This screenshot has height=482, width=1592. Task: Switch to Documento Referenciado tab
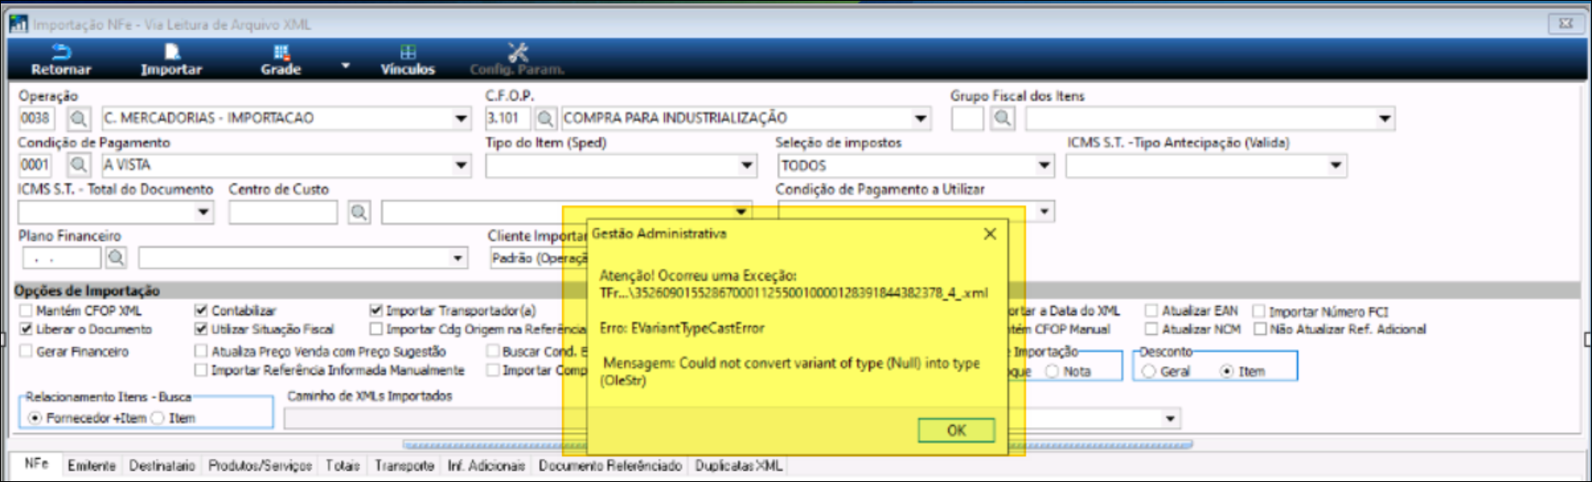(x=609, y=466)
